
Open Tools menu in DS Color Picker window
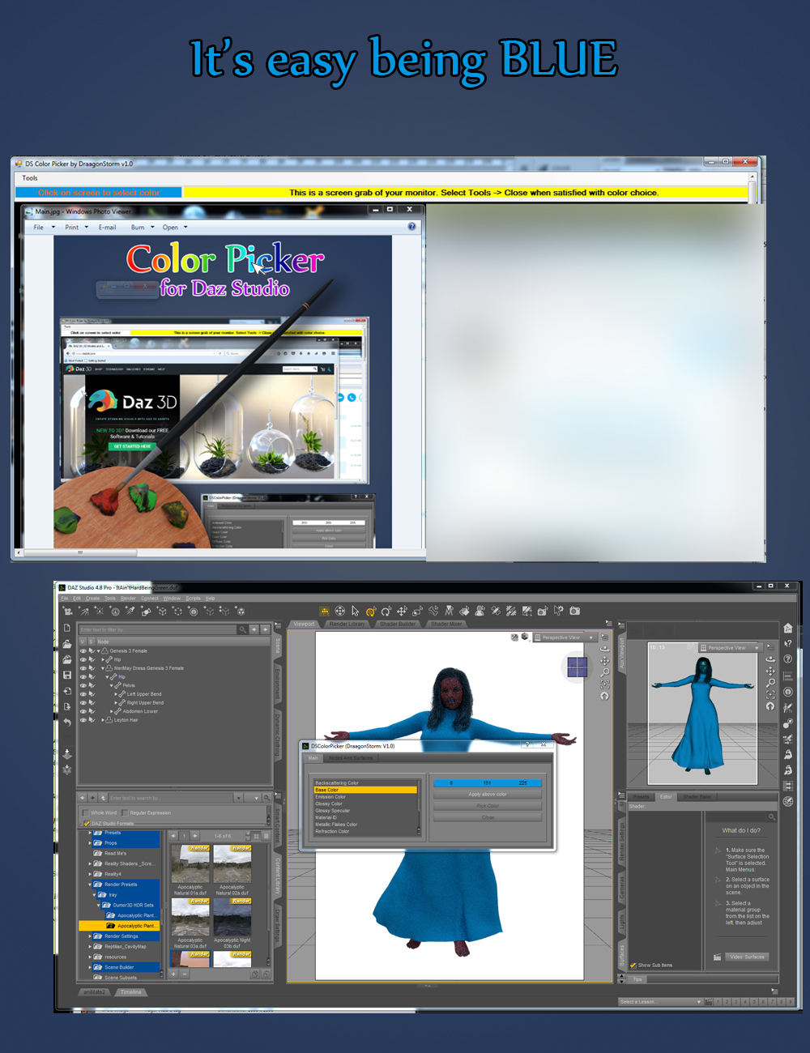30,178
